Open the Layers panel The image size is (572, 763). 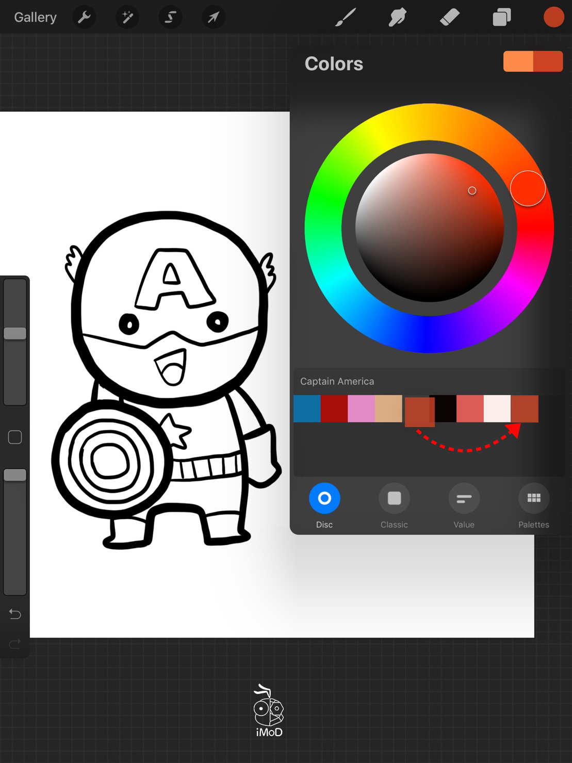(x=501, y=18)
